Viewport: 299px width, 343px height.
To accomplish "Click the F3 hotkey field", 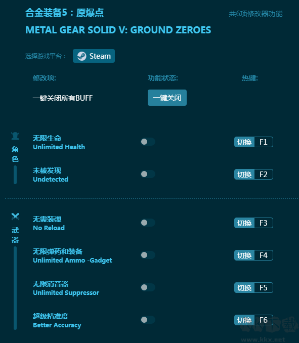I will [x=264, y=223].
